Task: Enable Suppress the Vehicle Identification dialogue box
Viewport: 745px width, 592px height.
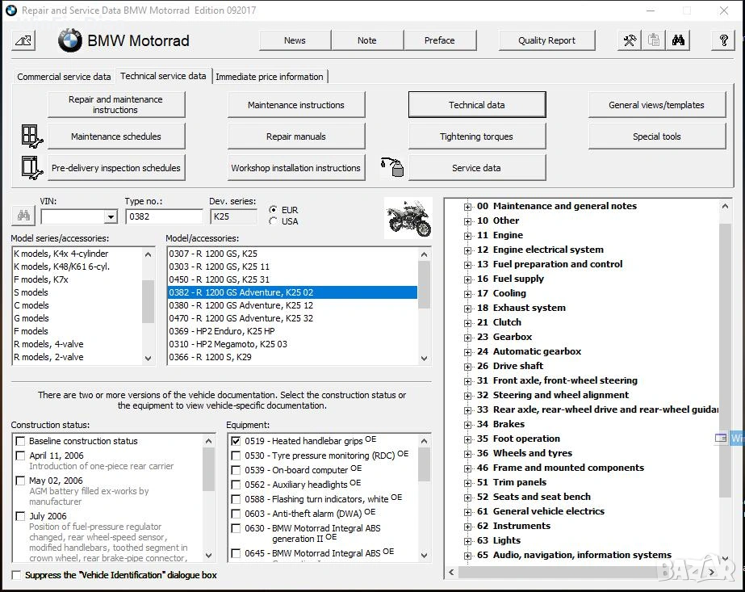Action: tap(17, 575)
